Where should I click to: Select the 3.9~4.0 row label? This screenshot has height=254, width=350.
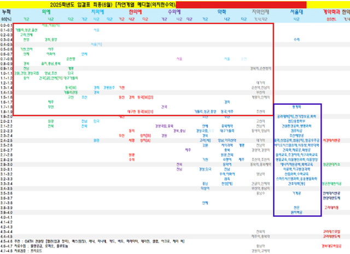(6, 211)
